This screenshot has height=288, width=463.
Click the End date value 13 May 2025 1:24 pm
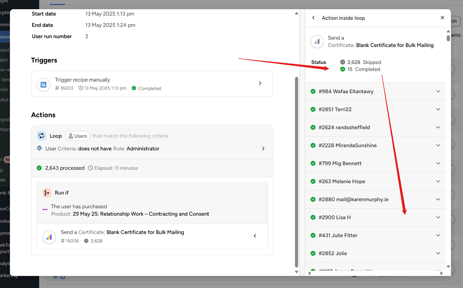[x=110, y=25]
